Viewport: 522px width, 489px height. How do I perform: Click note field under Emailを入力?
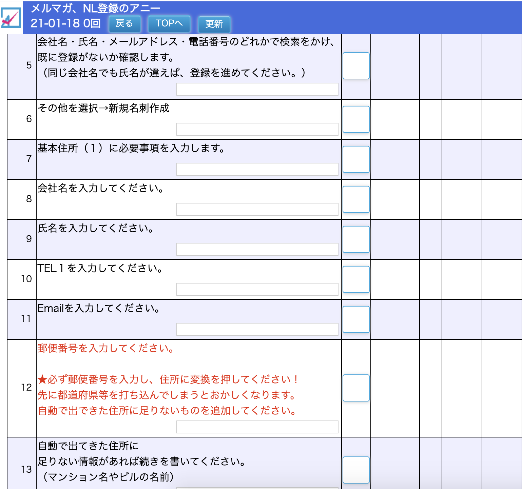point(257,329)
